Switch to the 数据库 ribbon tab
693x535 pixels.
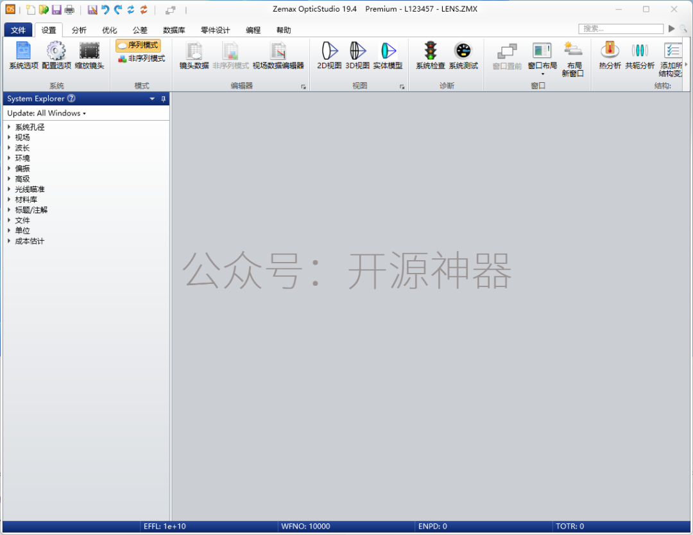pyautogui.click(x=174, y=30)
